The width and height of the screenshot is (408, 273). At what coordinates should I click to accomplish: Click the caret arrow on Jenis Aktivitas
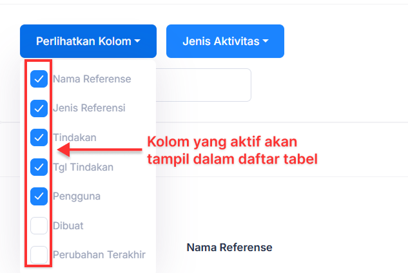(265, 42)
